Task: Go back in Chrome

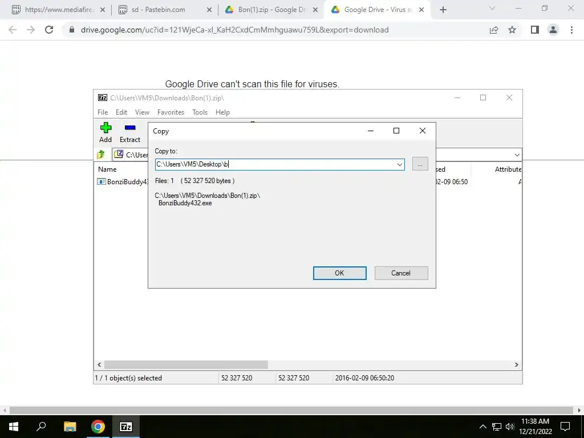Action: [13, 30]
